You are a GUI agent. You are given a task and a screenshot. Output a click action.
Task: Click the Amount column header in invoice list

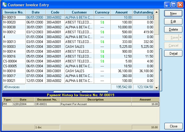click(x=122, y=12)
